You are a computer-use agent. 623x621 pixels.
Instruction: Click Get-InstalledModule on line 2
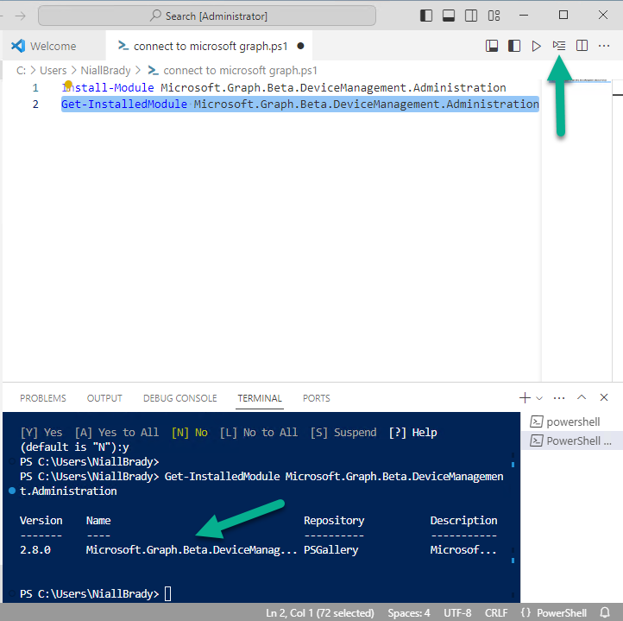[x=124, y=105]
